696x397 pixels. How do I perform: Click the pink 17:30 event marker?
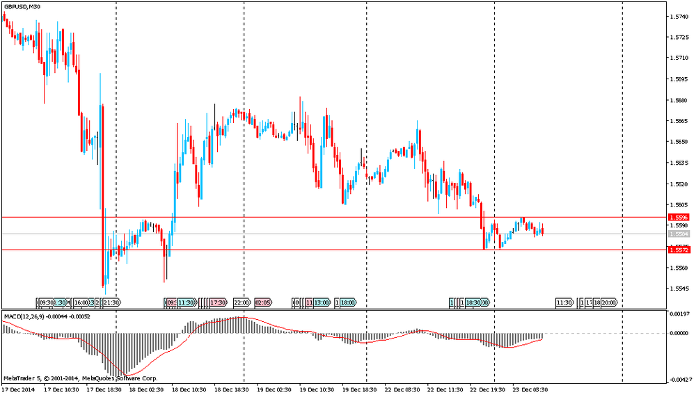219,302
